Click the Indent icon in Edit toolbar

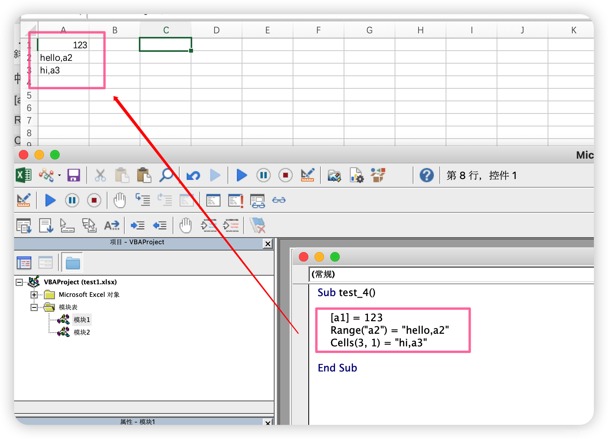[x=138, y=225]
